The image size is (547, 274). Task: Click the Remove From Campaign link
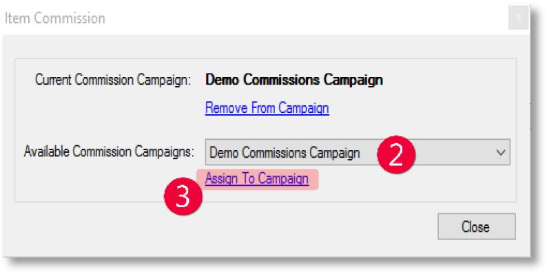click(267, 108)
